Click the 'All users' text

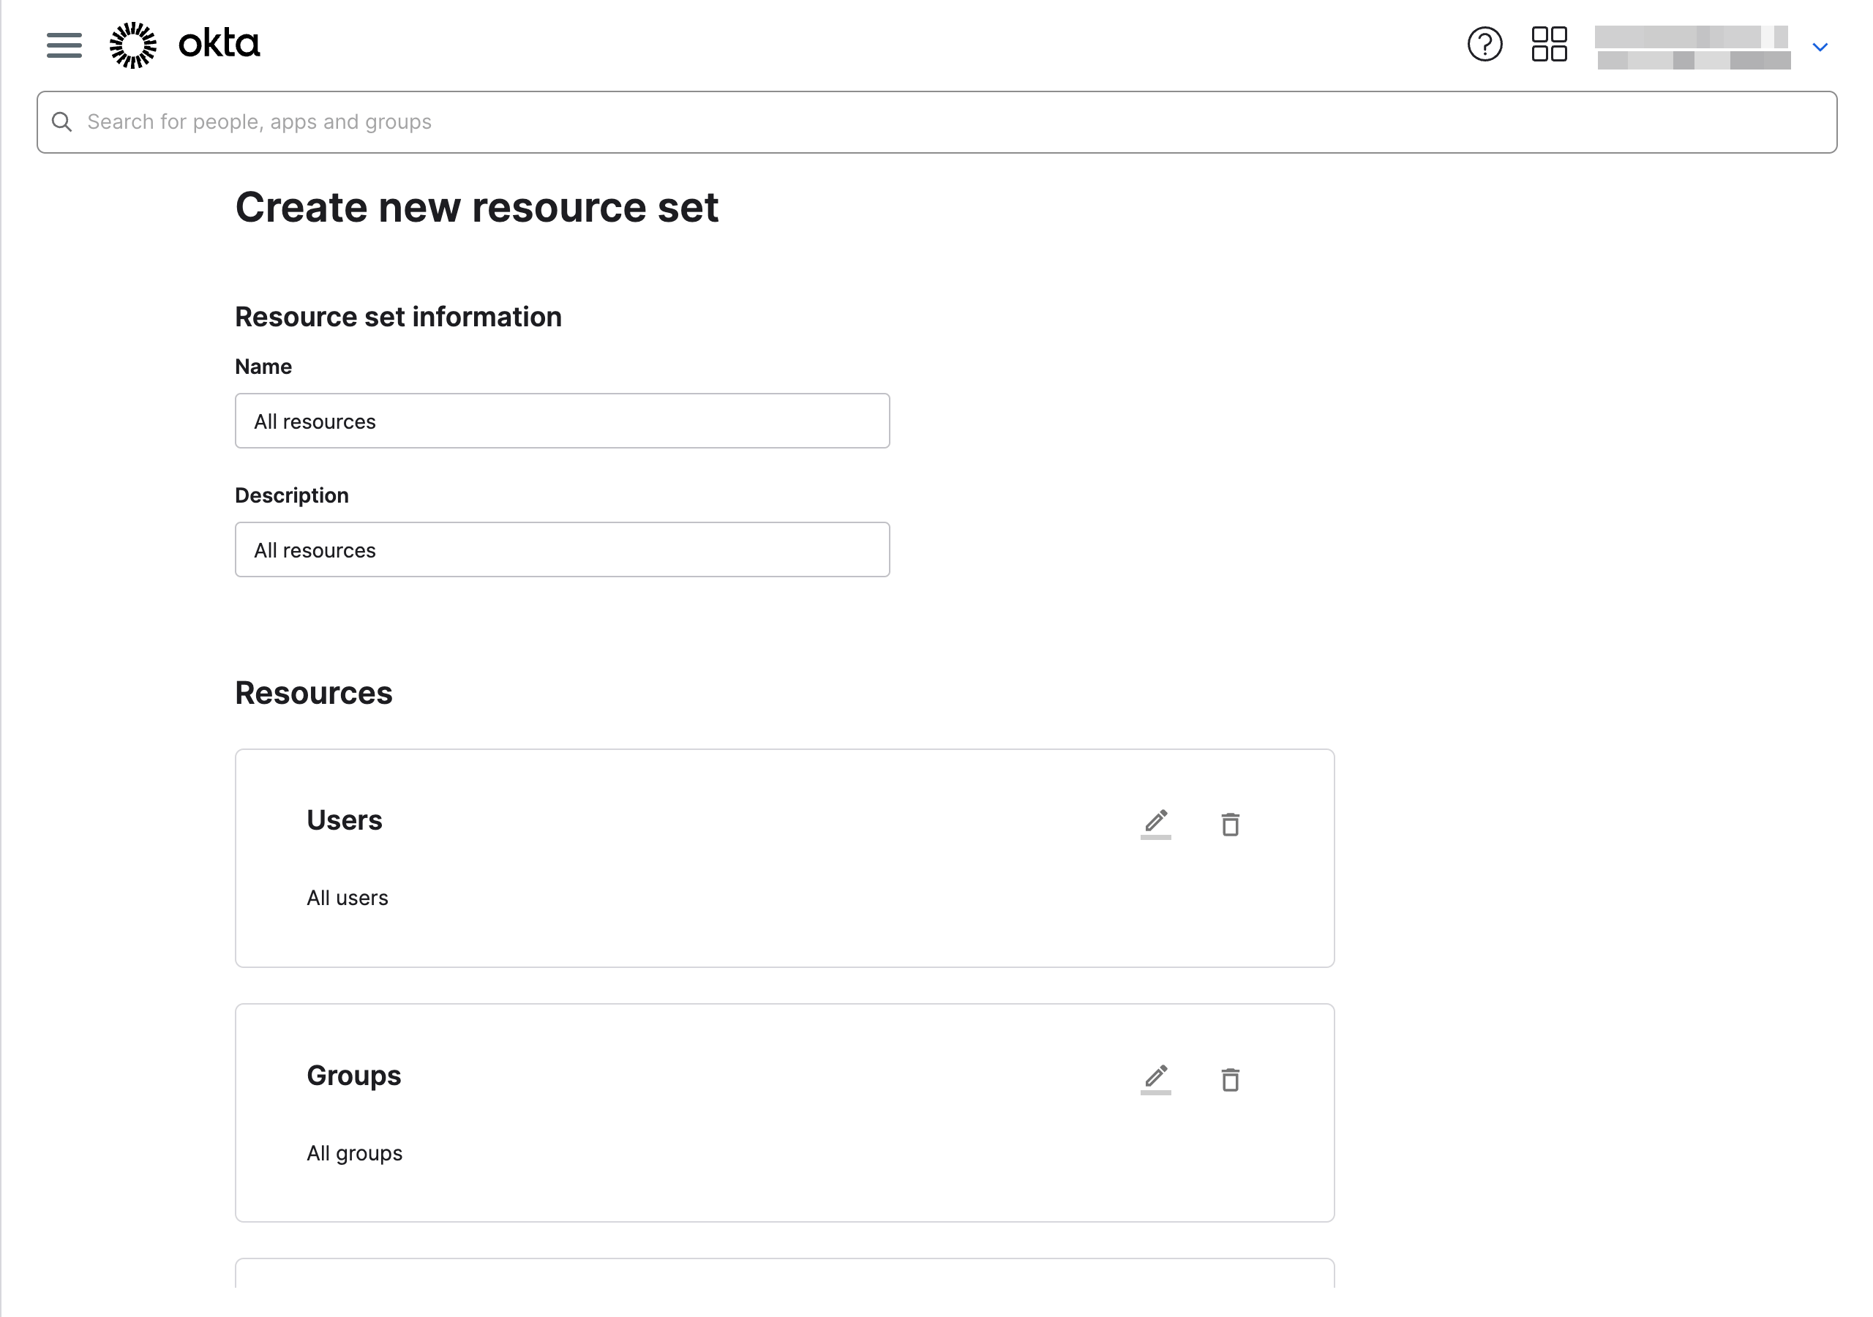(348, 898)
